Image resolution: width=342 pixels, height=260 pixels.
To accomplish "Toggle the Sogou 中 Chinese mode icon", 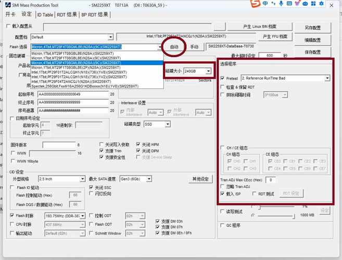I will point(265,4).
